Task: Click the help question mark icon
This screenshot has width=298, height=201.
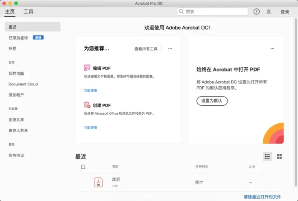Action: (256, 12)
